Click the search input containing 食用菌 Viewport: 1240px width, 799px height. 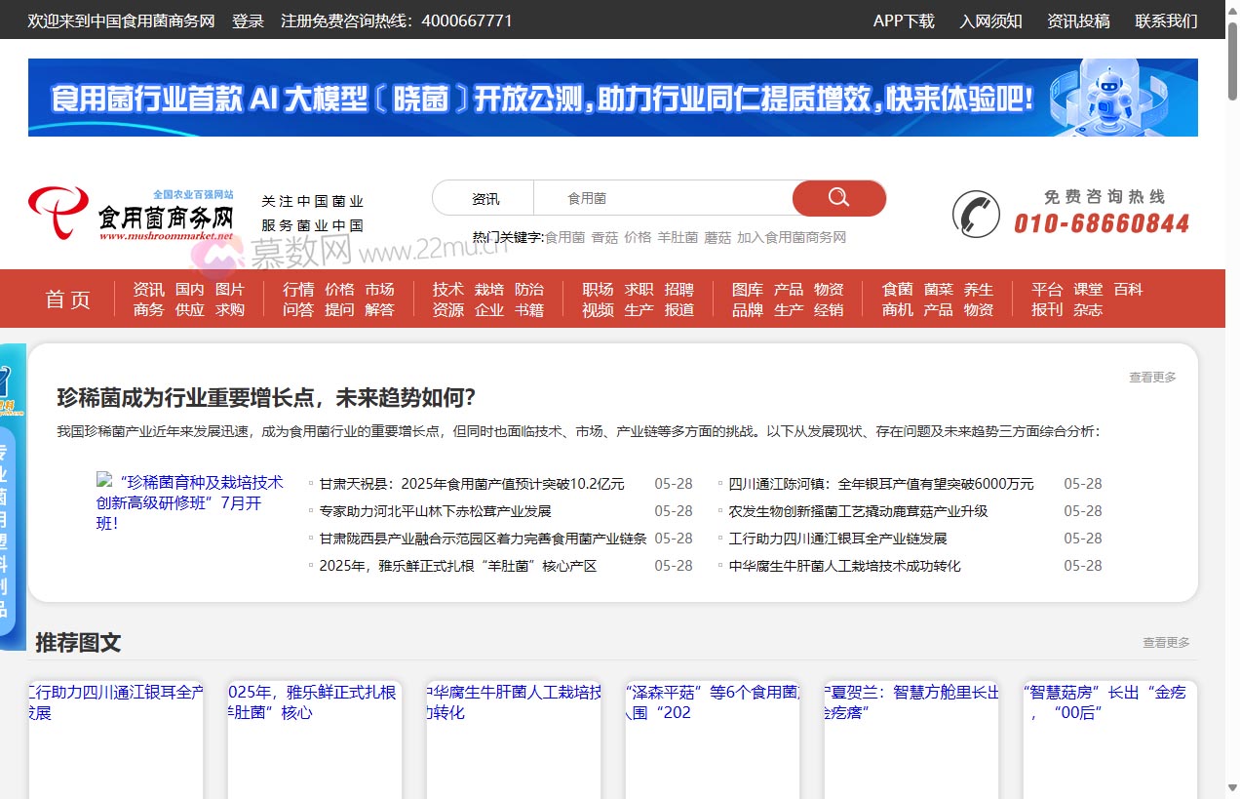[x=663, y=197]
